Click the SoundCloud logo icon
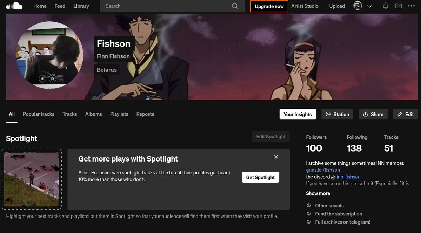 (x=14, y=6)
